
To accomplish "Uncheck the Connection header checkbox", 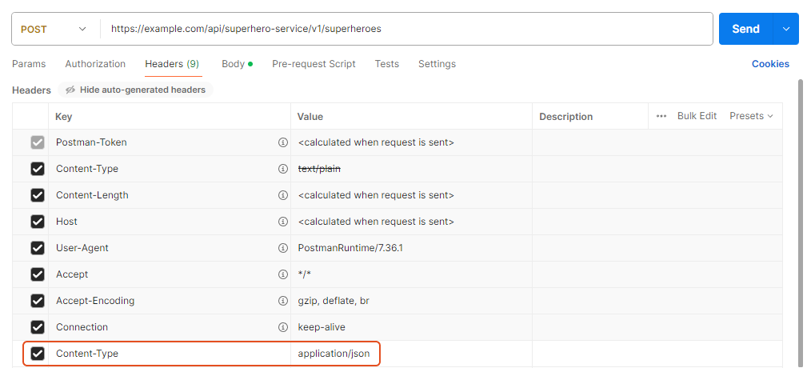I will tap(38, 327).
